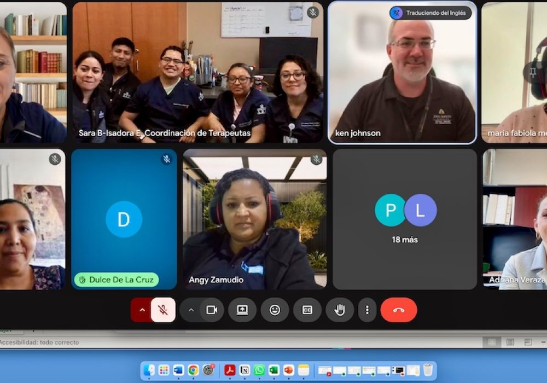Click the muted mic icon on Dulce's tile
Screen dimensions: 547x383
[167, 159]
